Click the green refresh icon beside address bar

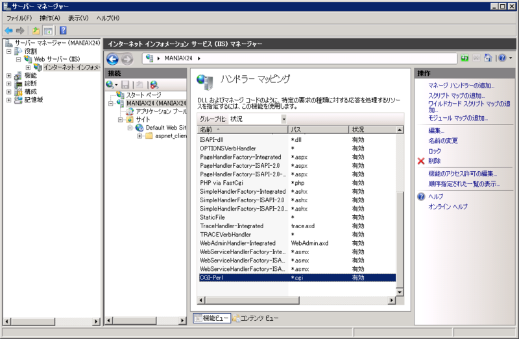[465, 58]
